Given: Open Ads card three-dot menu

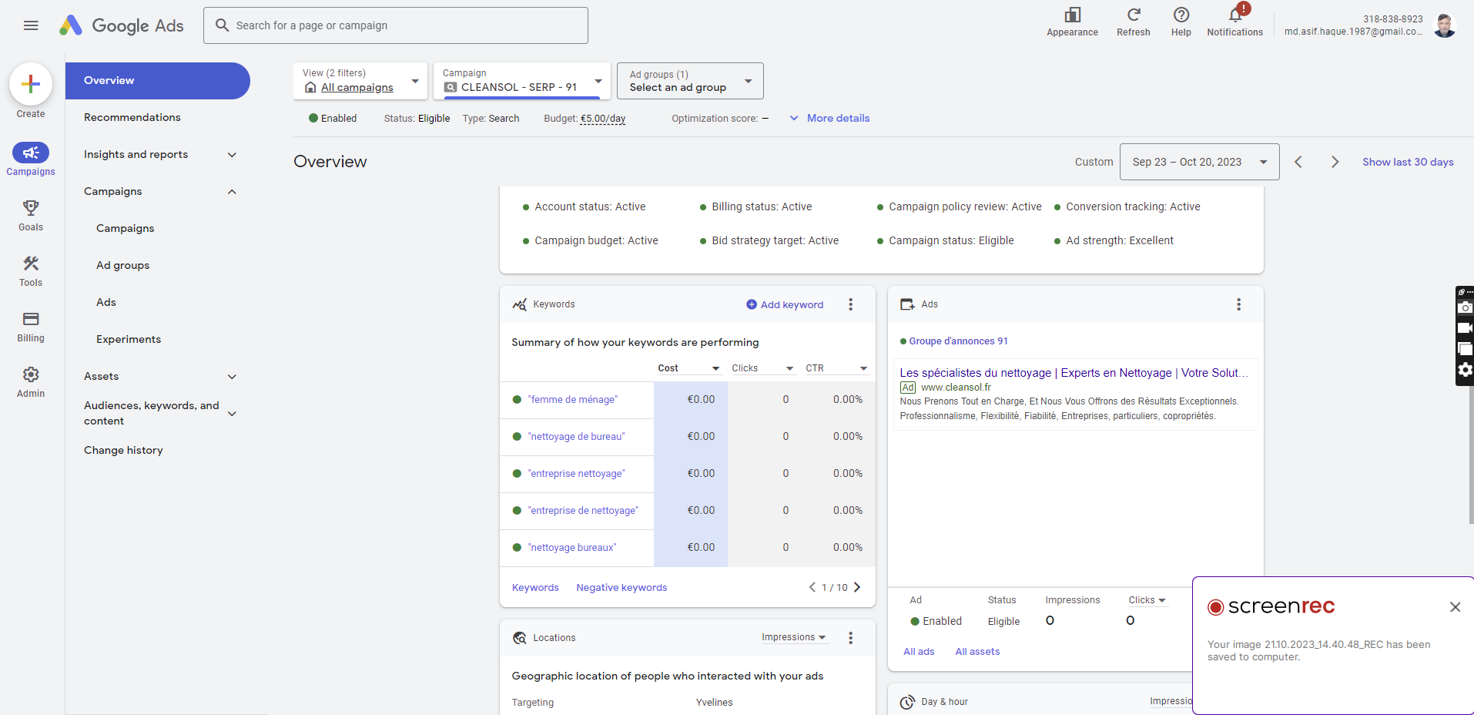Looking at the screenshot, I should [1239, 304].
